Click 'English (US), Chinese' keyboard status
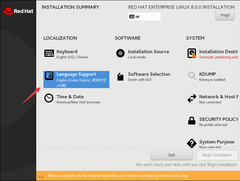Viewport: 240px width, 181px height. 72,57
